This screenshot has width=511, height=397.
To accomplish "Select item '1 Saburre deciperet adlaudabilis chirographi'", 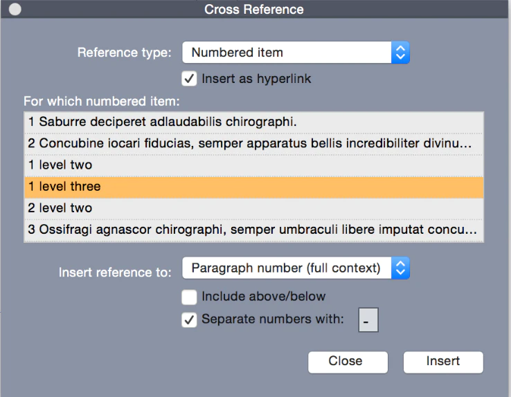I will tap(254, 122).
